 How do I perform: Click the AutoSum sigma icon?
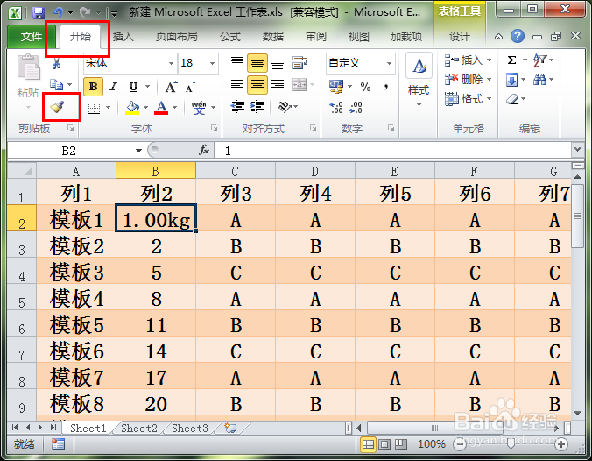click(x=511, y=60)
